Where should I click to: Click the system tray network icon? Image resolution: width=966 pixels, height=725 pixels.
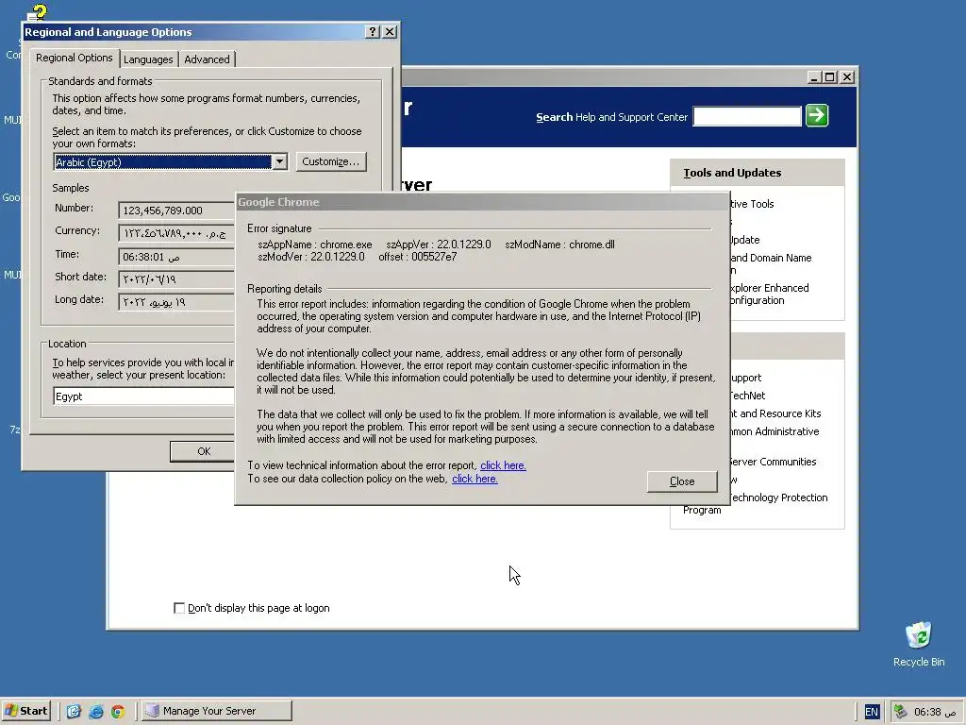click(900, 712)
